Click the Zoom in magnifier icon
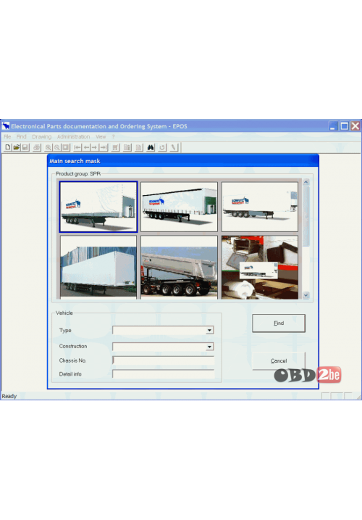Image resolution: width=362 pixels, height=520 pixels. pyautogui.click(x=49, y=147)
